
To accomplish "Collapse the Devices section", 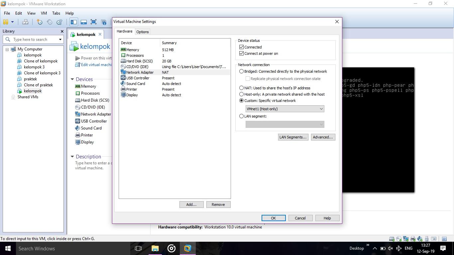I will [72, 79].
